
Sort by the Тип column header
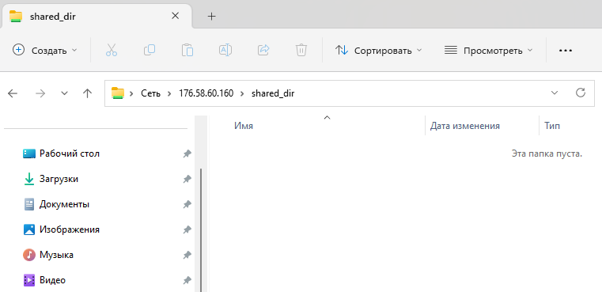click(x=552, y=126)
